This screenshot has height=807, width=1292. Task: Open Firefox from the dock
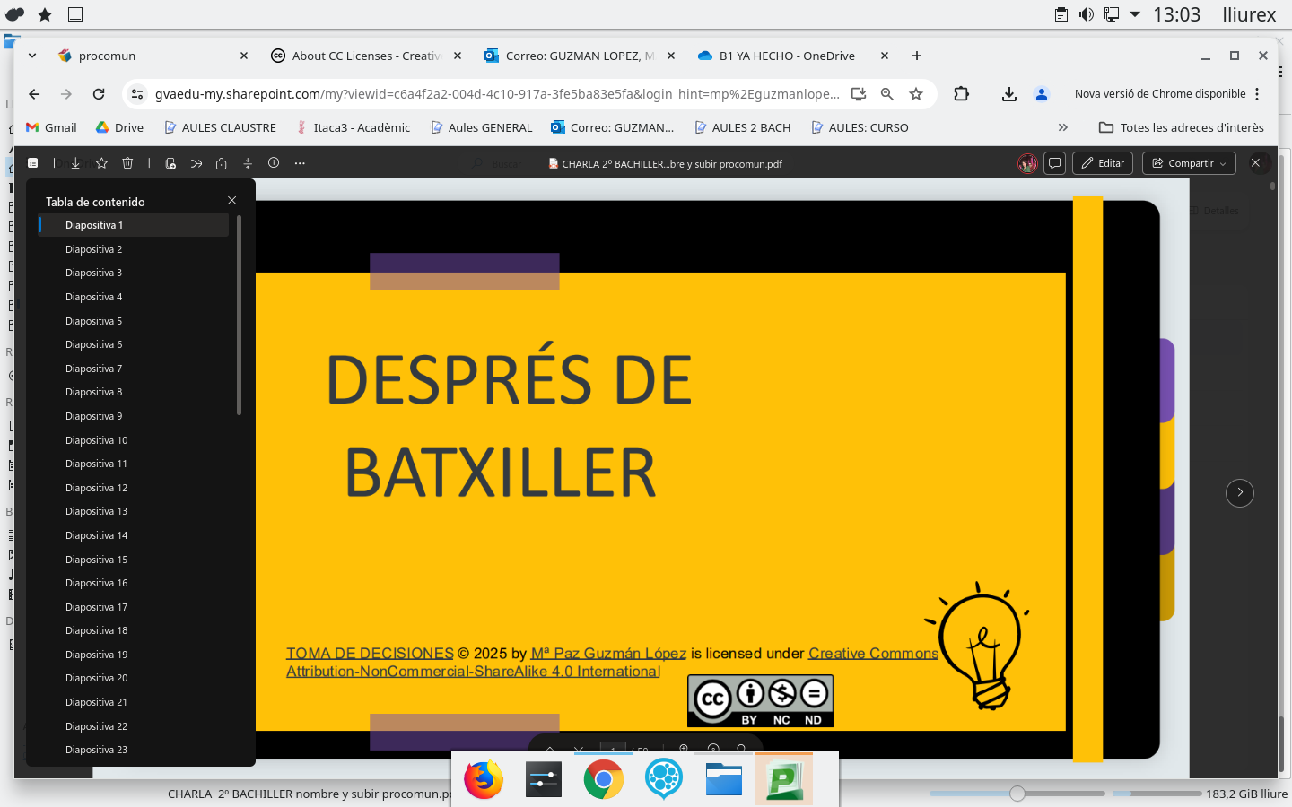pos(484,779)
